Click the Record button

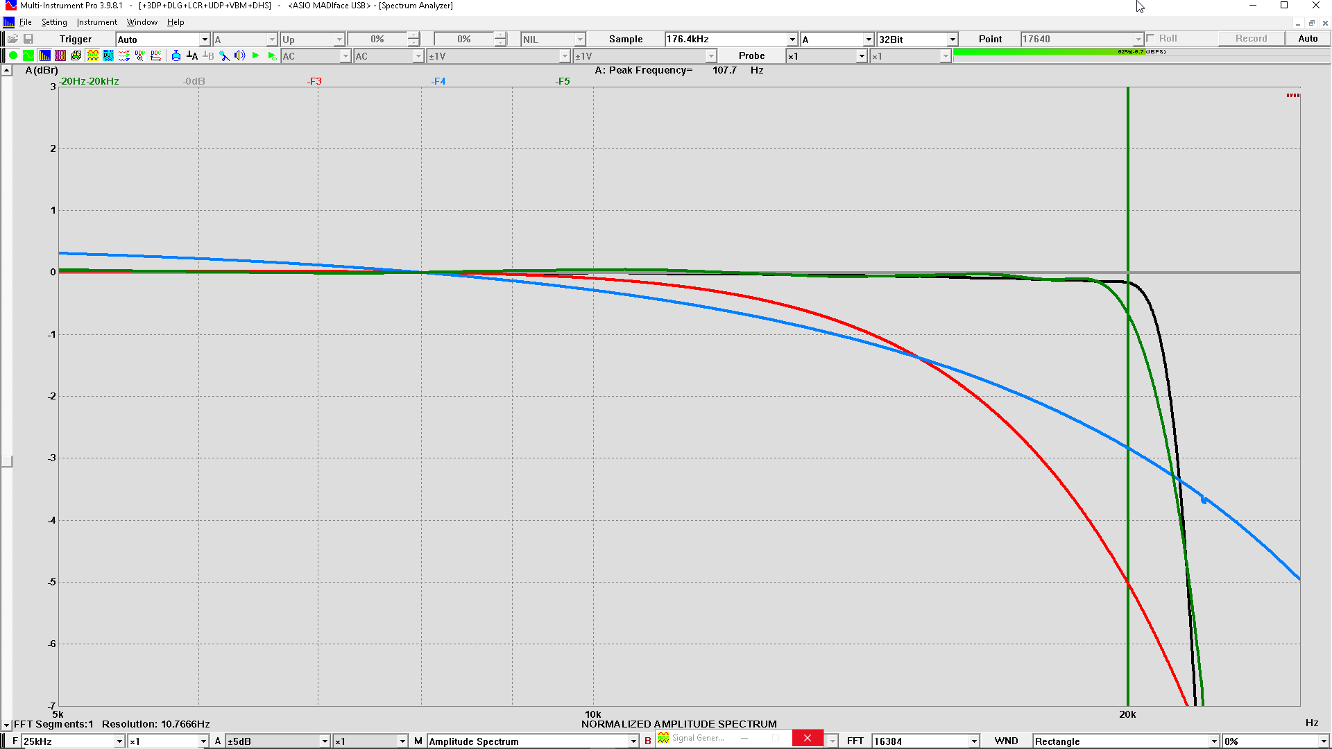1251,39
